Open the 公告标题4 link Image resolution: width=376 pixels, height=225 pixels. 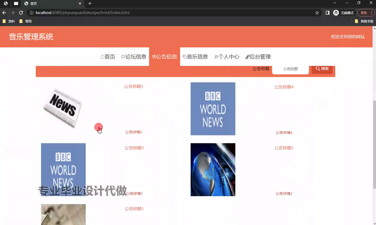tap(284, 87)
